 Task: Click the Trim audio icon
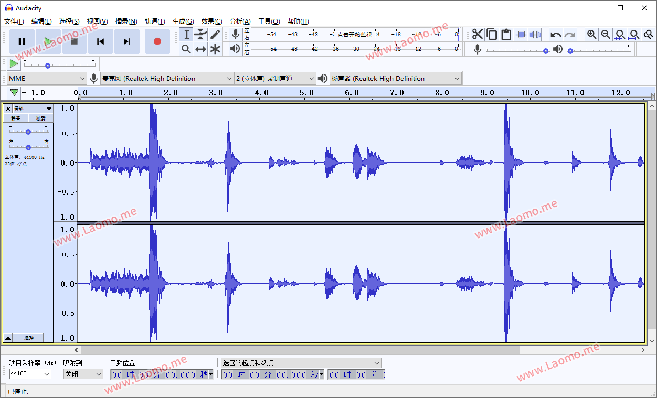coord(521,35)
